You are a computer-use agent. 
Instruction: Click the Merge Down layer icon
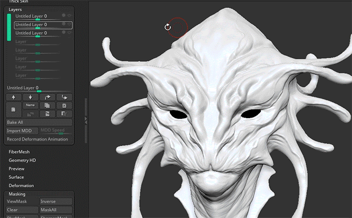pyautogui.click(x=47, y=114)
